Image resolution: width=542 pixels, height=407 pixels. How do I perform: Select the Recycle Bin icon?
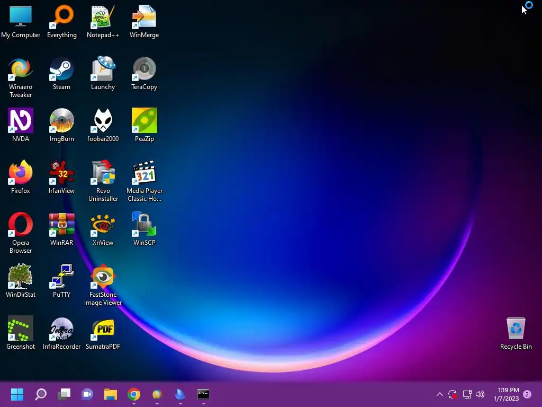[516, 333]
